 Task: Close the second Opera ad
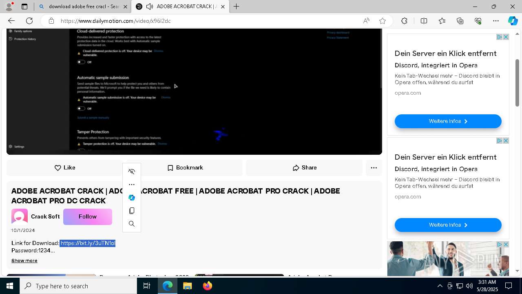[x=506, y=140]
